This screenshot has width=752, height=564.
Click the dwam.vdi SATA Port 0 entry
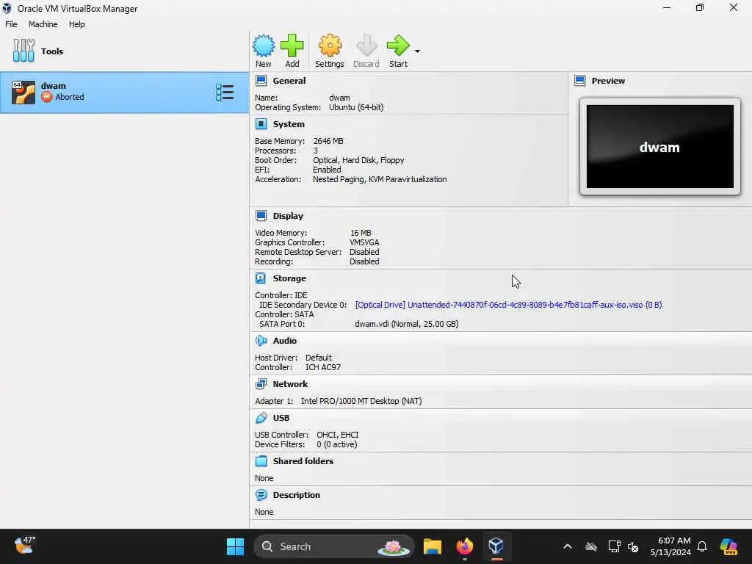click(x=406, y=324)
